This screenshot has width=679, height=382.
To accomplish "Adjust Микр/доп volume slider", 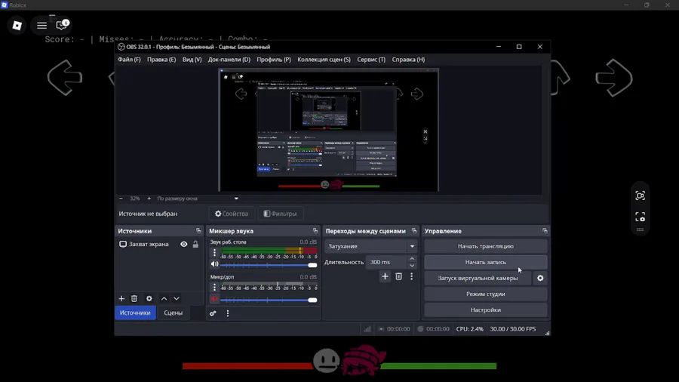I will [x=269, y=300].
